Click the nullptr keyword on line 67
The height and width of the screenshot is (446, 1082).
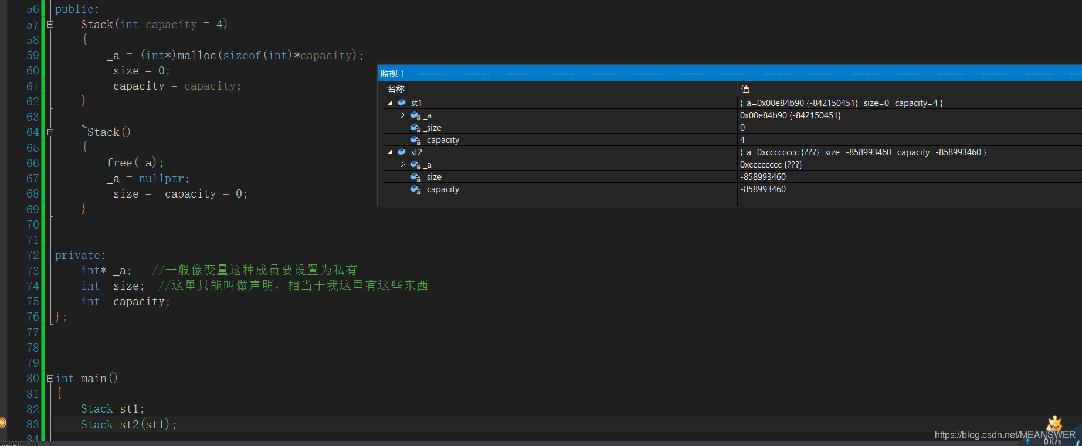pyautogui.click(x=161, y=179)
